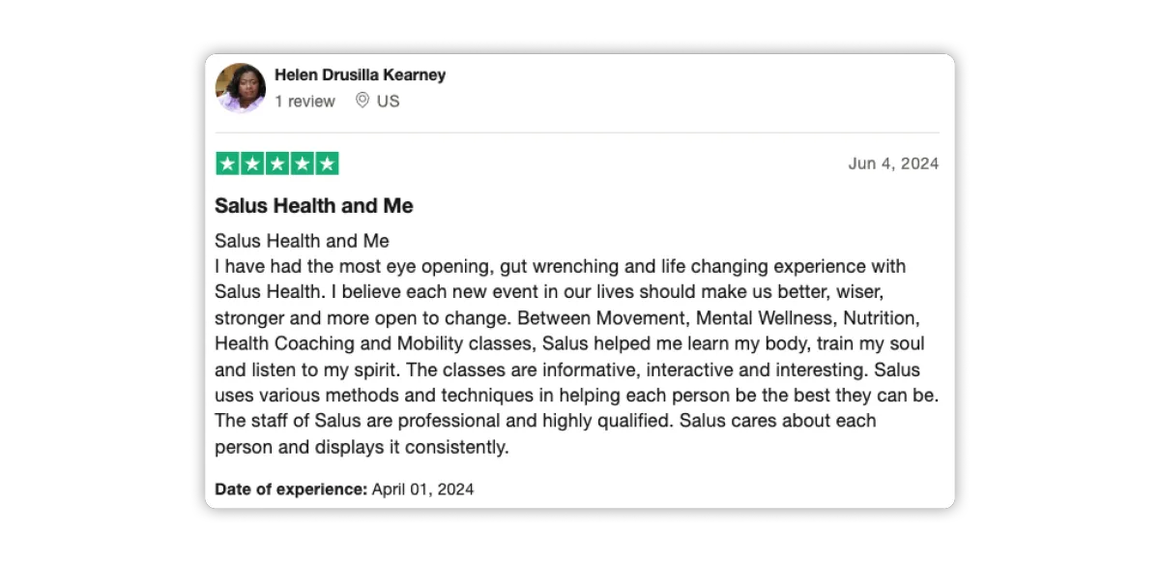Click the reviewer's profile avatar photo

[240, 88]
